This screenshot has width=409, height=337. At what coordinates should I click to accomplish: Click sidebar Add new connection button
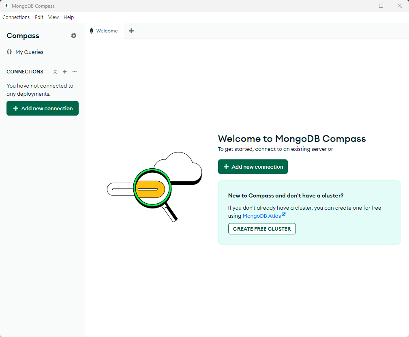pos(43,108)
